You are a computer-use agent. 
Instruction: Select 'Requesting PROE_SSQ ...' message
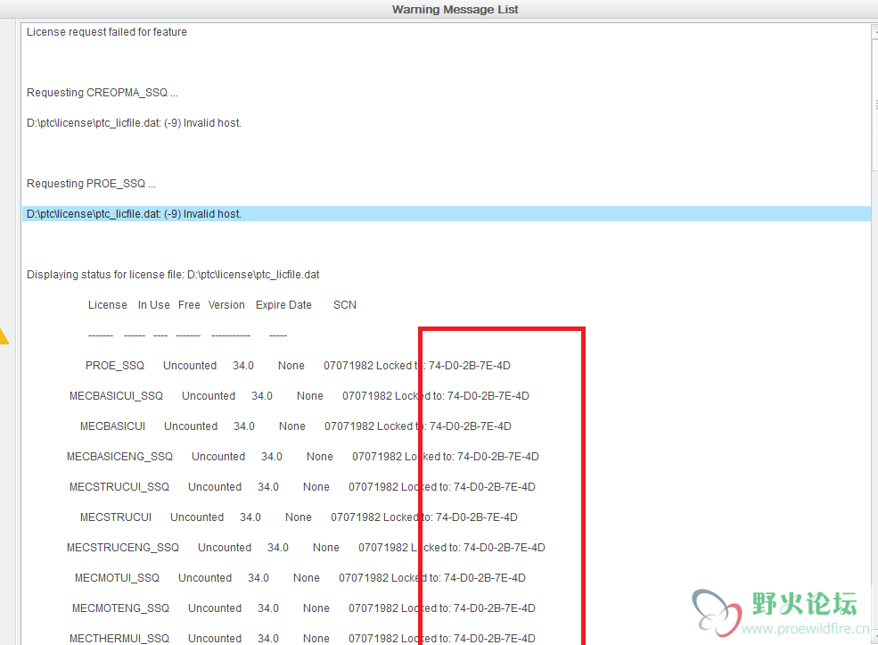[91, 183]
